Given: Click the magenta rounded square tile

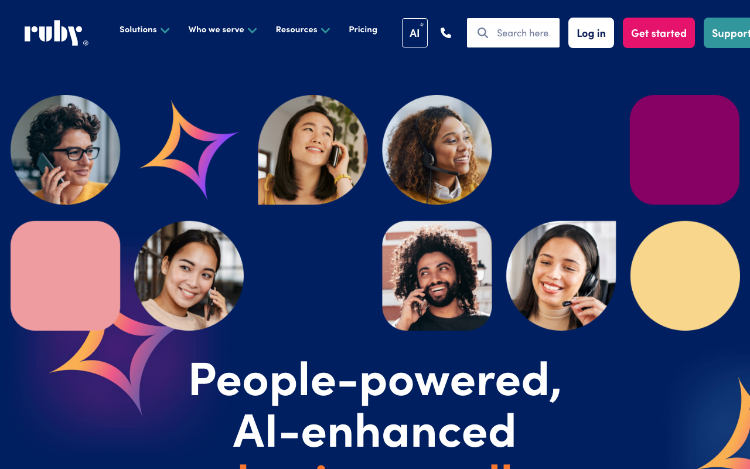Looking at the screenshot, I should [684, 149].
